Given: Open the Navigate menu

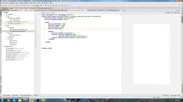Looking at the screenshot, I should click(12, 3).
